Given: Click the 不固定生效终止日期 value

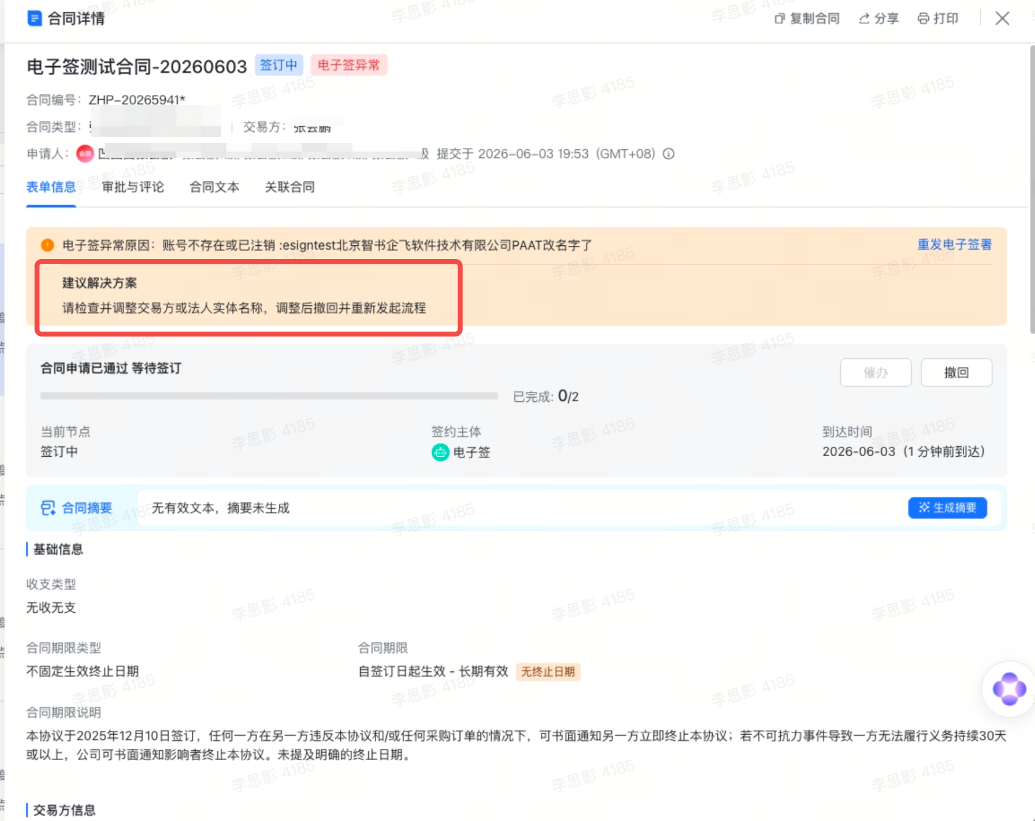Looking at the screenshot, I should click(83, 671).
